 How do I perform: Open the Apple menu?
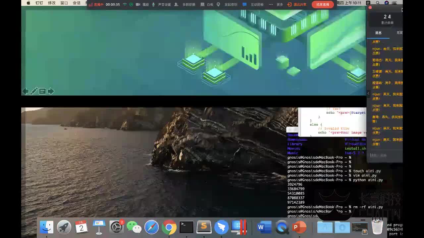tap(28, 3)
